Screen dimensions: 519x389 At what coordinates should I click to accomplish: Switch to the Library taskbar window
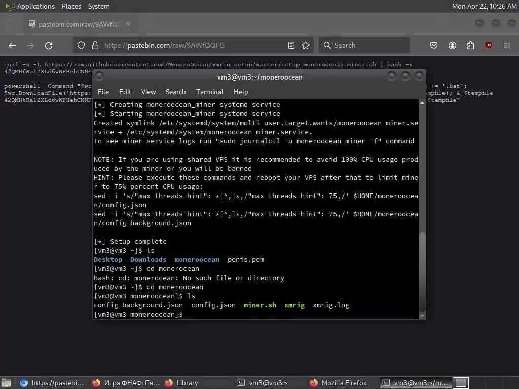(x=198, y=383)
